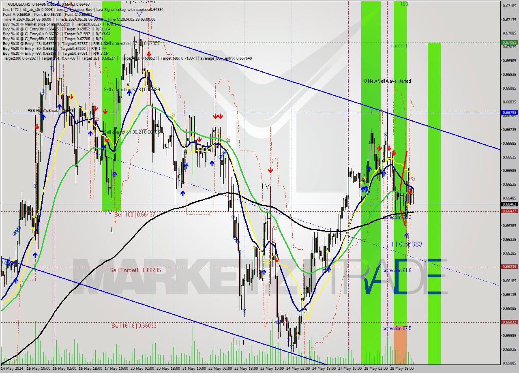Click the 'Sell correction 38.2' label
Screen dimensions: 519x373
(132, 132)
